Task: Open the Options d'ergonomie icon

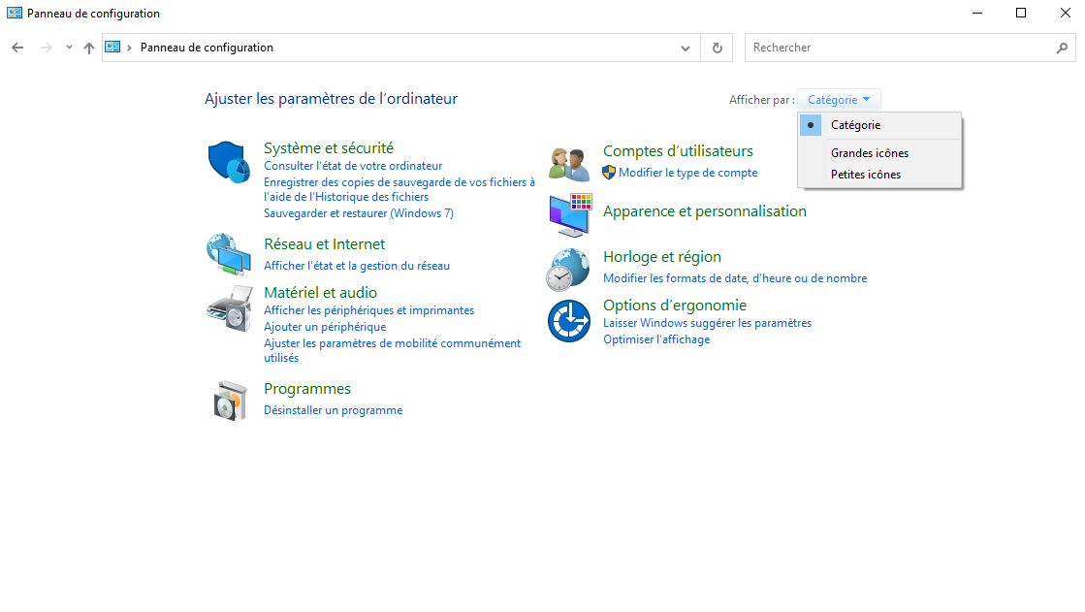Action: 569,321
